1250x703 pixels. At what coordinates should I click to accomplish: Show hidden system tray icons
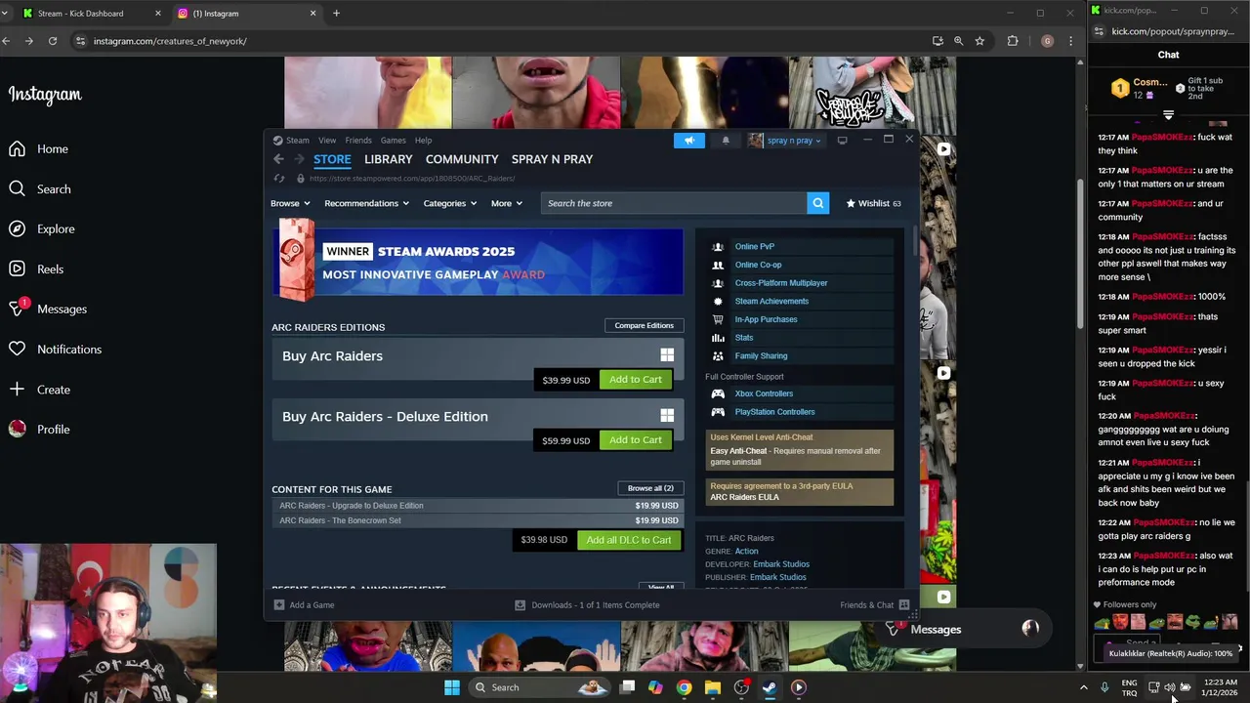[x=1083, y=687]
